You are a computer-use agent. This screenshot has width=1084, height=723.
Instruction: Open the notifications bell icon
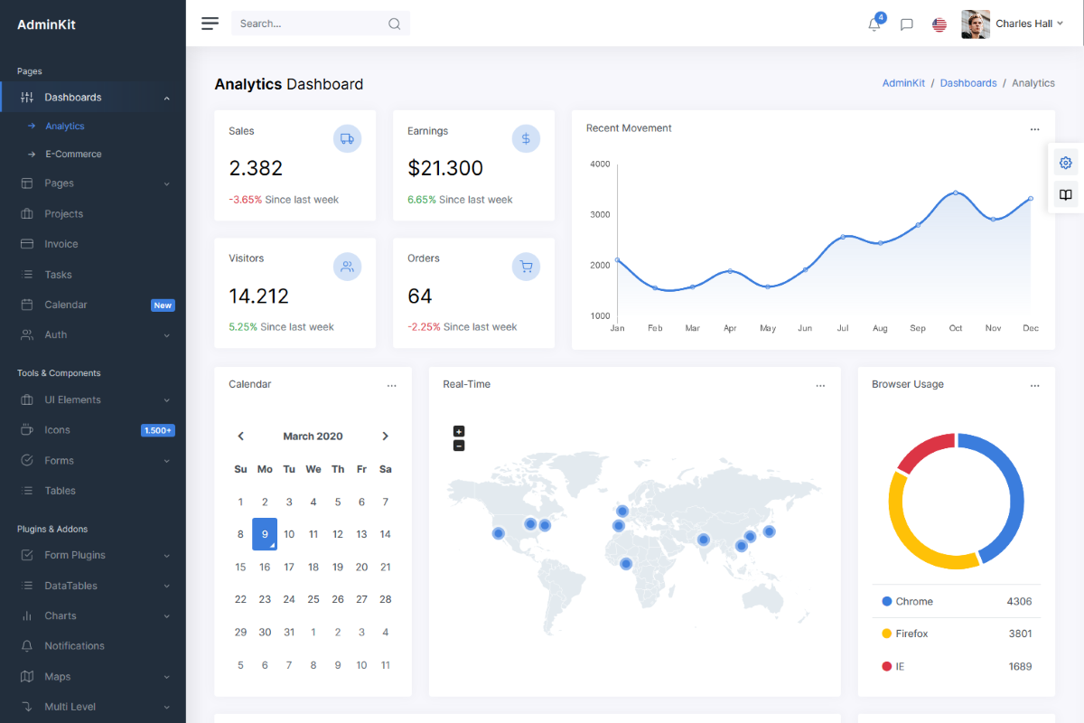point(874,24)
